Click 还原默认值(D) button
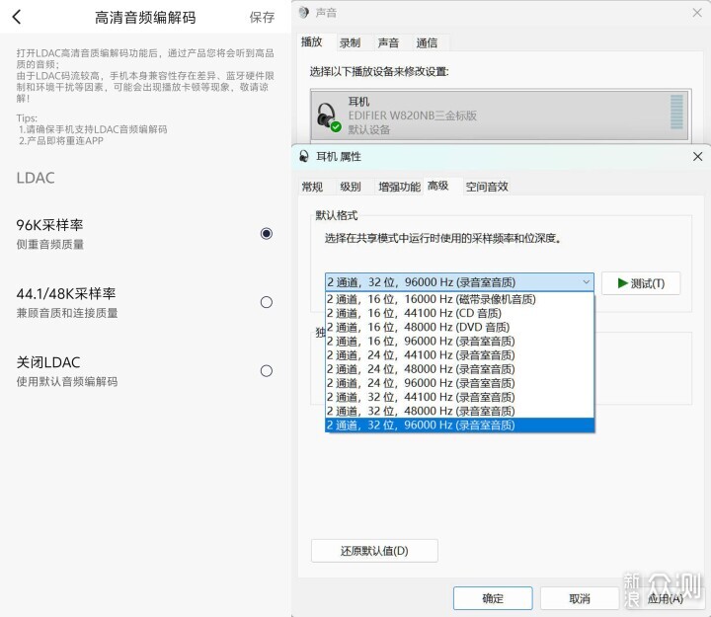The height and width of the screenshot is (617, 711). [x=374, y=551]
